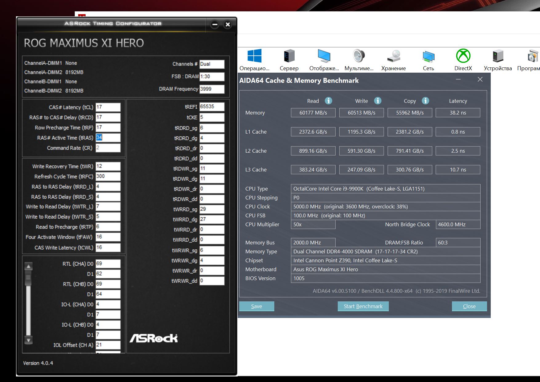Click the tWRRD_dg value field

coord(212,219)
